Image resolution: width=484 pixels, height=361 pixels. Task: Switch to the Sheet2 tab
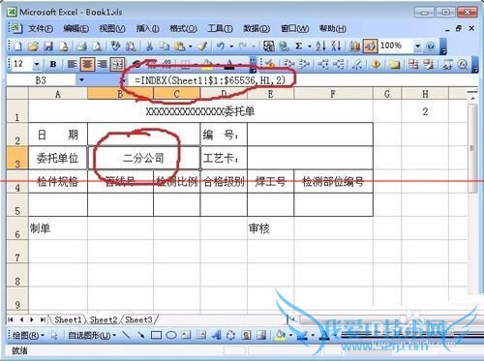104,319
